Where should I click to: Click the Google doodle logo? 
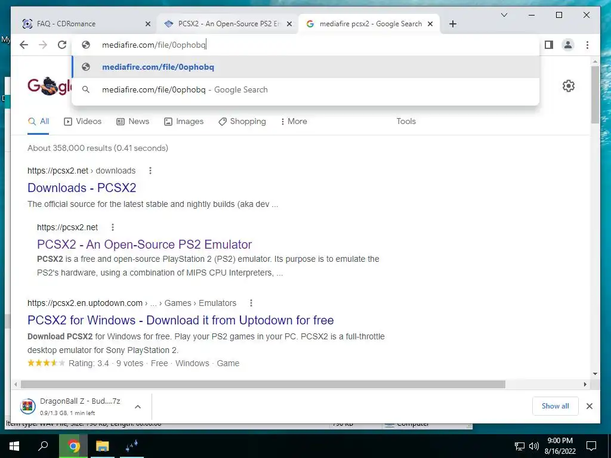pos(50,86)
